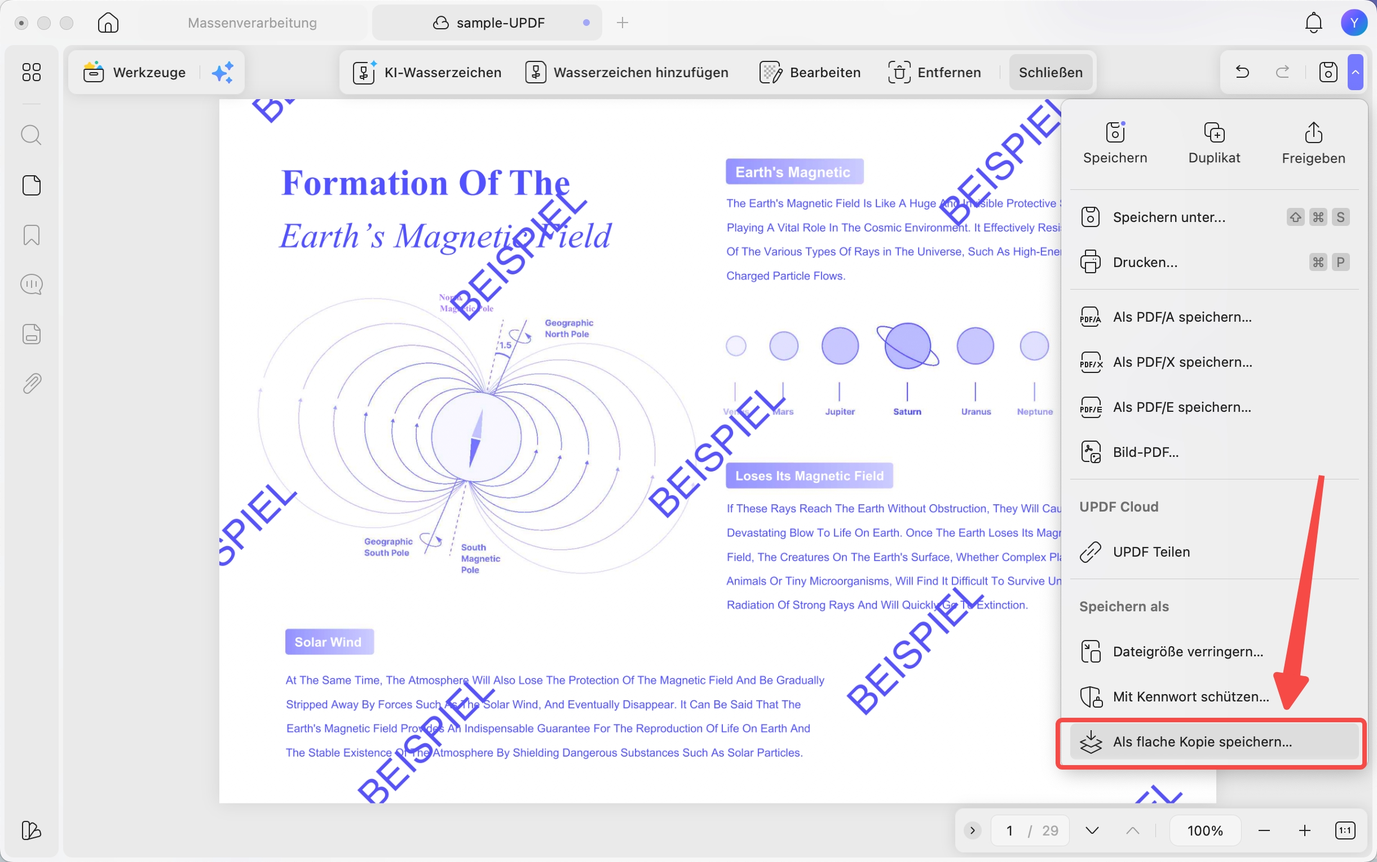The width and height of the screenshot is (1377, 862).
Task: Undo the last action
Action: click(1242, 72)
